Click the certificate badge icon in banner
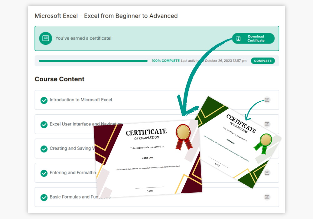 point(46,38)
